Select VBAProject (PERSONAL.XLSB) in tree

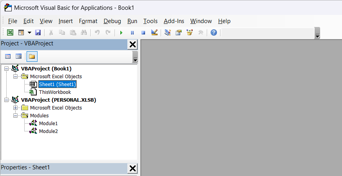tap(59, 100)
